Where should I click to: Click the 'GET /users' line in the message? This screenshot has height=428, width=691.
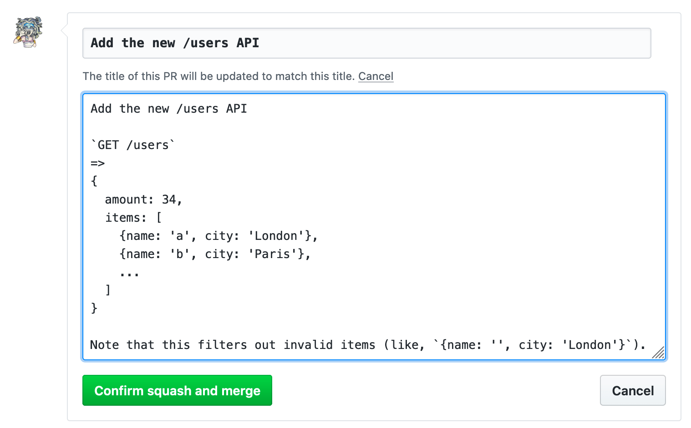tap(132, 144)
